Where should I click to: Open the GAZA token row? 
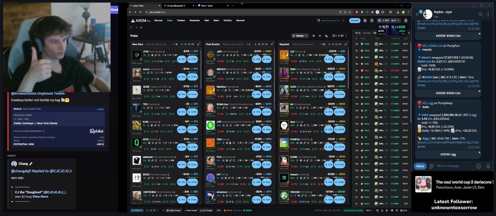point(312,91)
